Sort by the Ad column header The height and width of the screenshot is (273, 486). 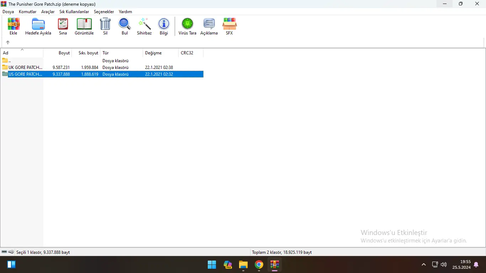pyautogui.click(x=22, y=53)
